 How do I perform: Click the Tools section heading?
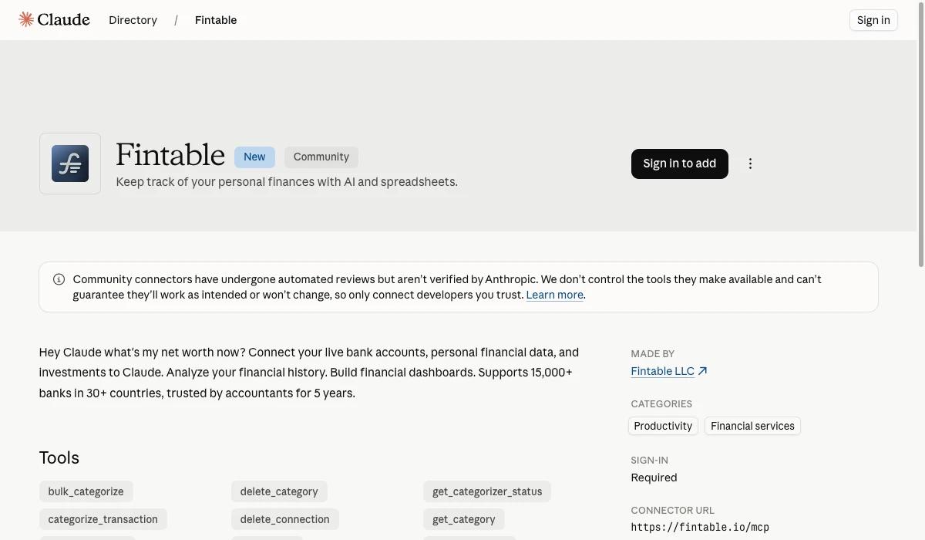click(59, 457)
